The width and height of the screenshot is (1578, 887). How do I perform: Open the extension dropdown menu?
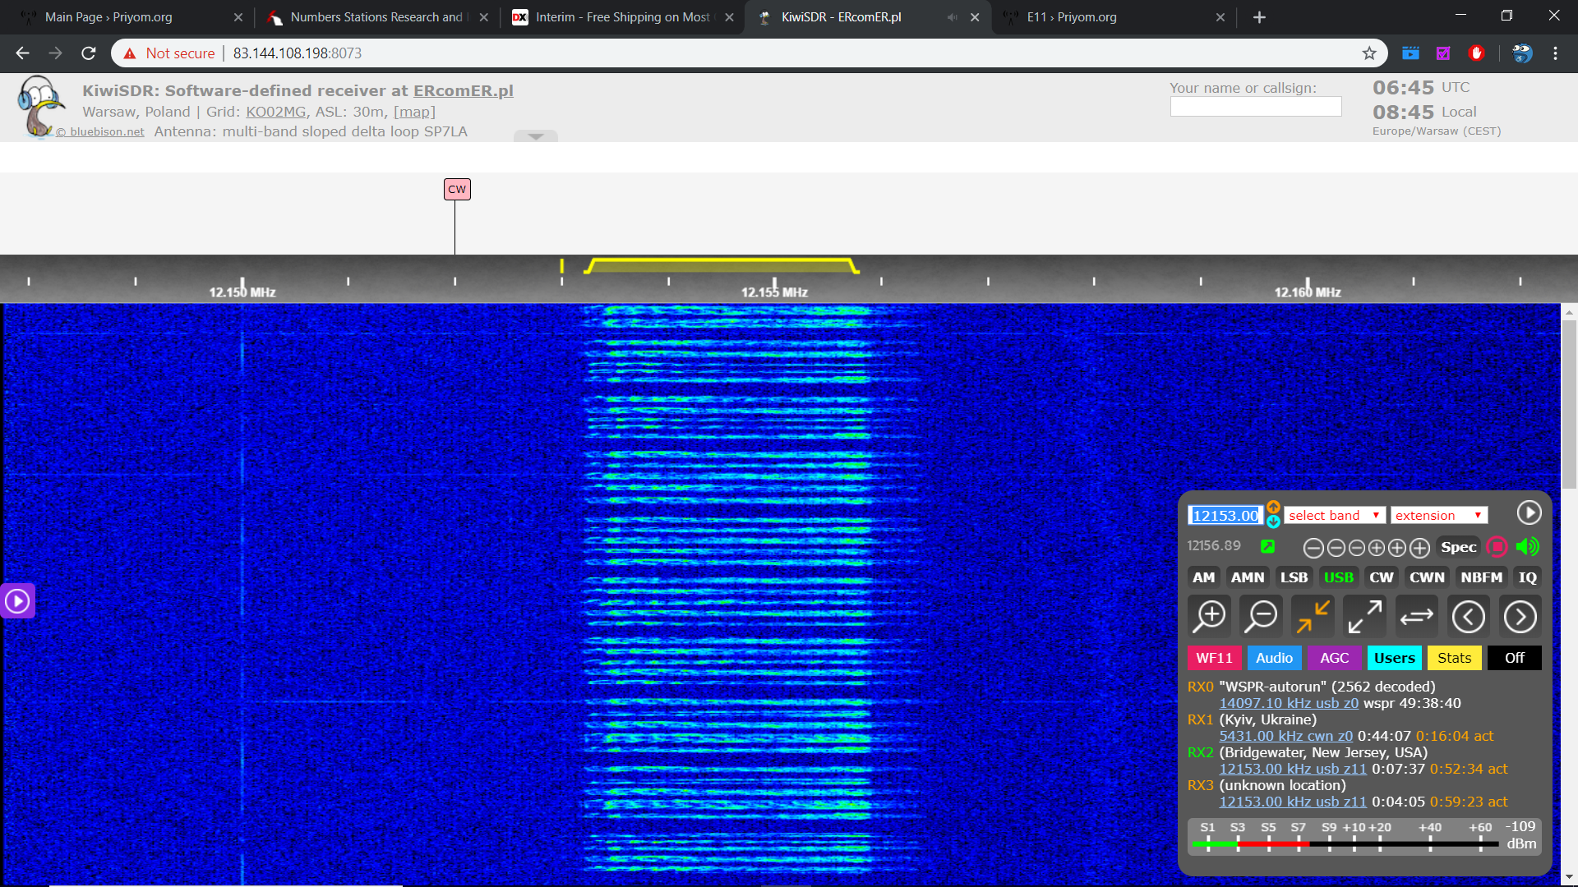1438,515
